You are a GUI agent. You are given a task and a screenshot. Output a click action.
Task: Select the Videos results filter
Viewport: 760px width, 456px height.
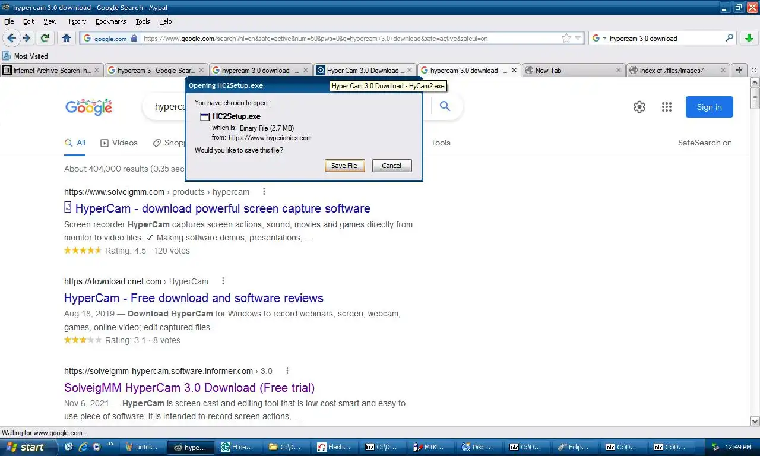coord(119,143)
